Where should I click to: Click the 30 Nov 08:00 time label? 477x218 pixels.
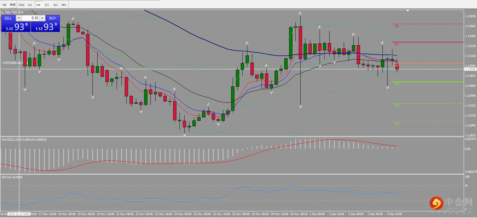(299, 214)
